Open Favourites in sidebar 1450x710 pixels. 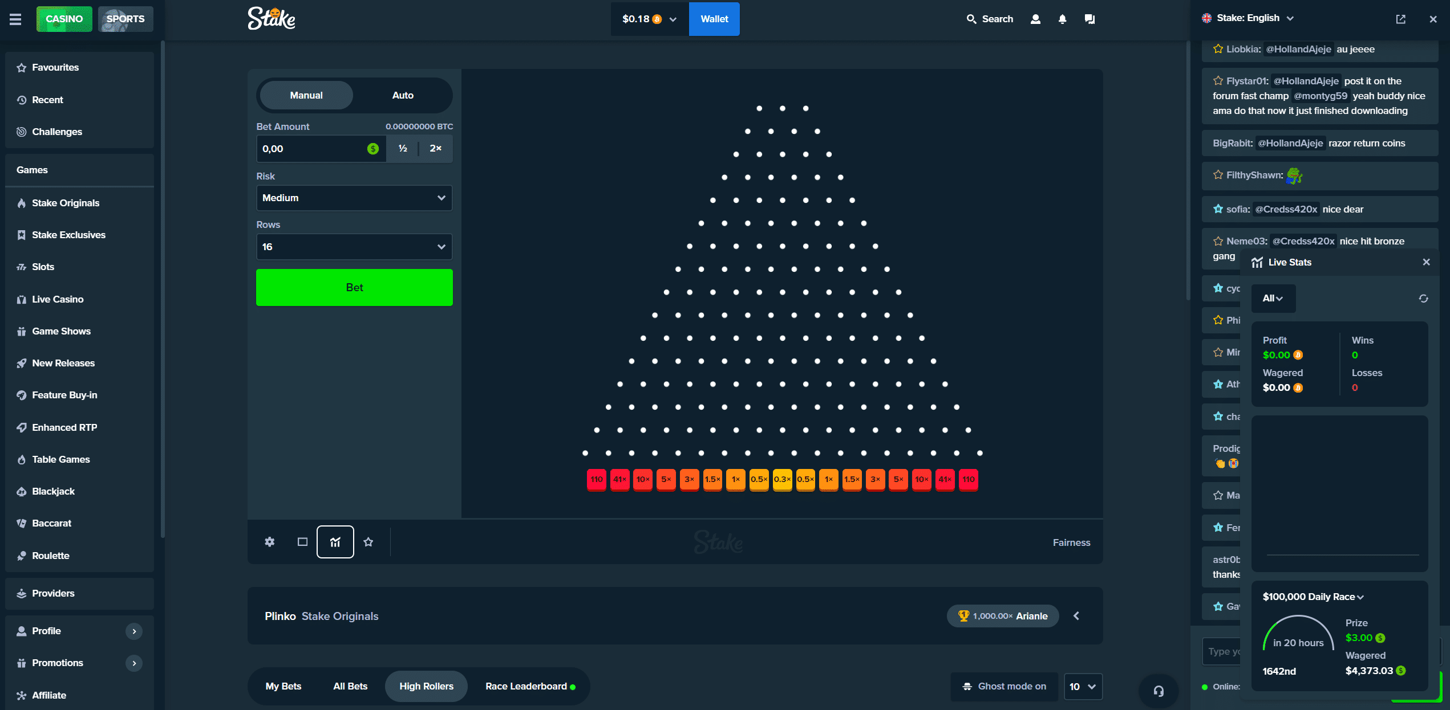pyautogui.click(x=79, y=68)
